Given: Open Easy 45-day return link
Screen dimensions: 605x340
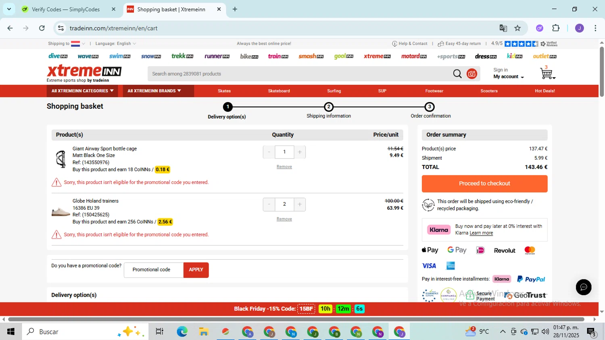Looking at the screenshot, I should 459,44.
